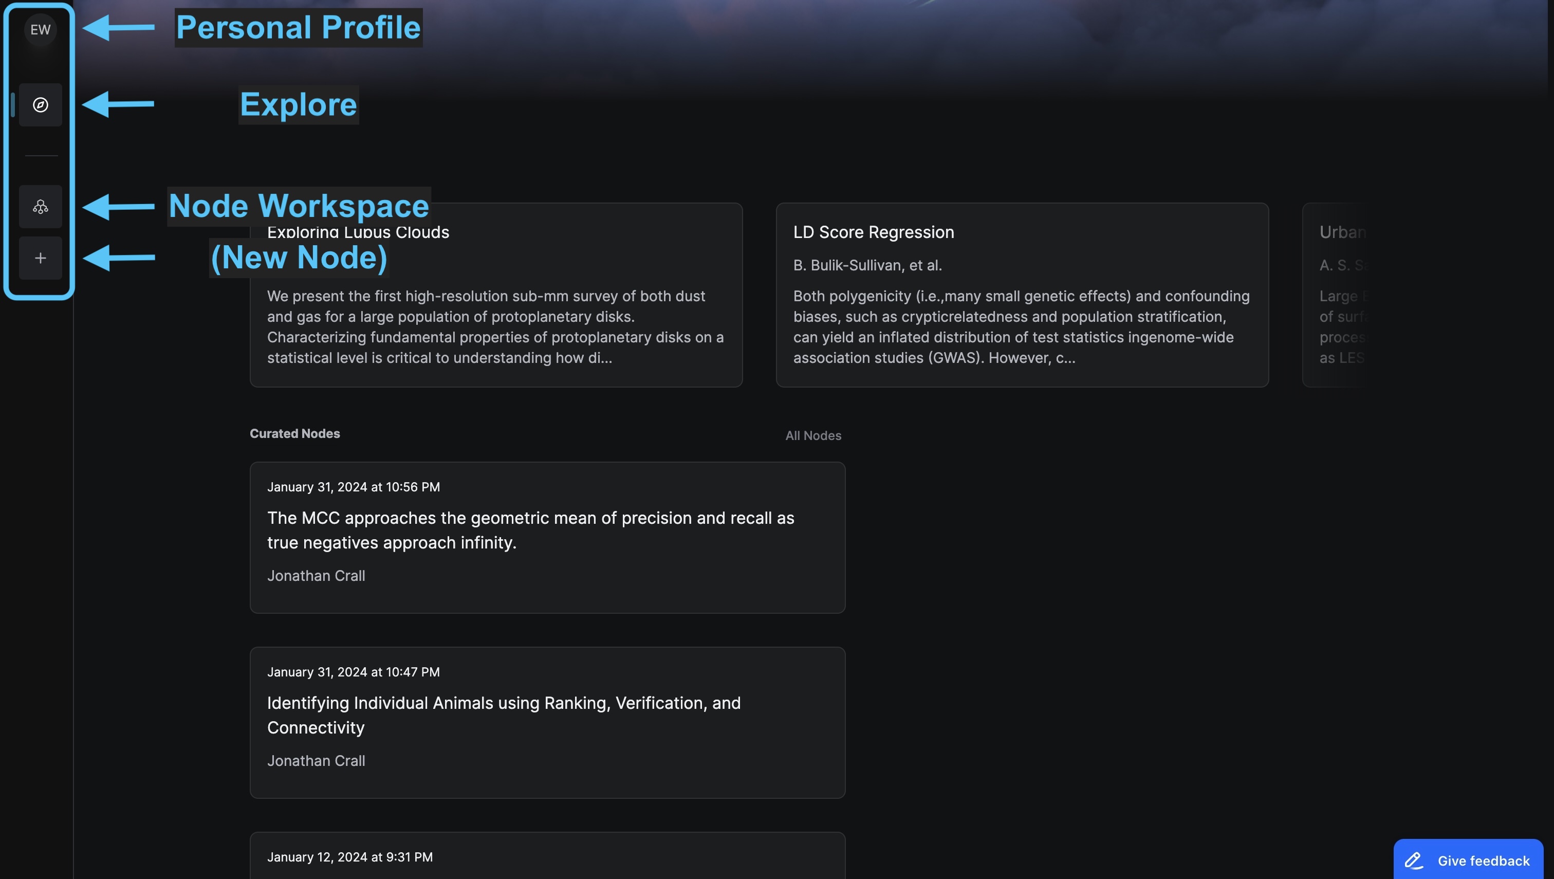Click the protoplanetary disks abstract text
The image size is (1554, 879).
[x=495, y=326]
